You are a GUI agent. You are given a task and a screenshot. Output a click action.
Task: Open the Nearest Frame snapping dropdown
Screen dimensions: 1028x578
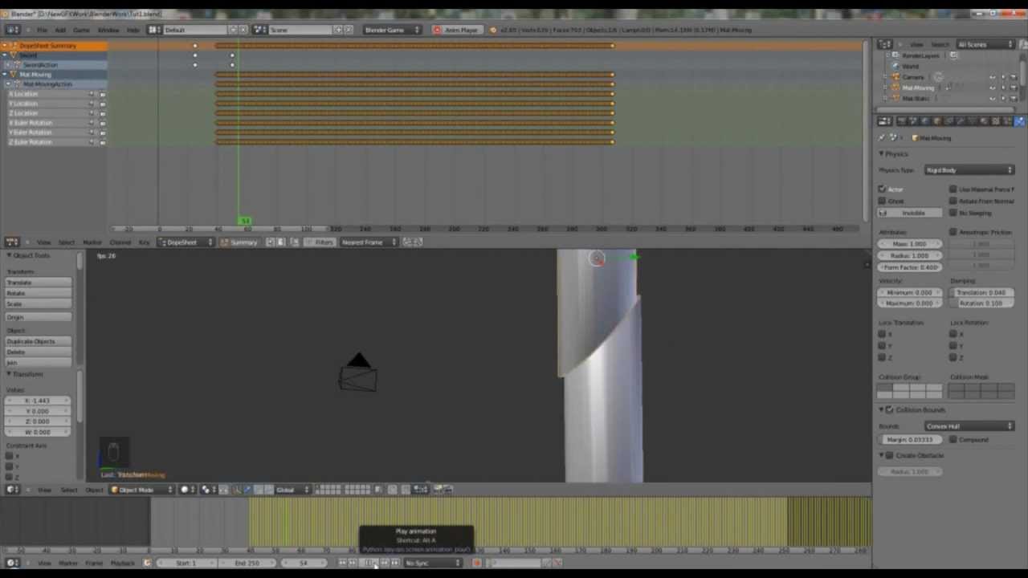pos(368,242)
